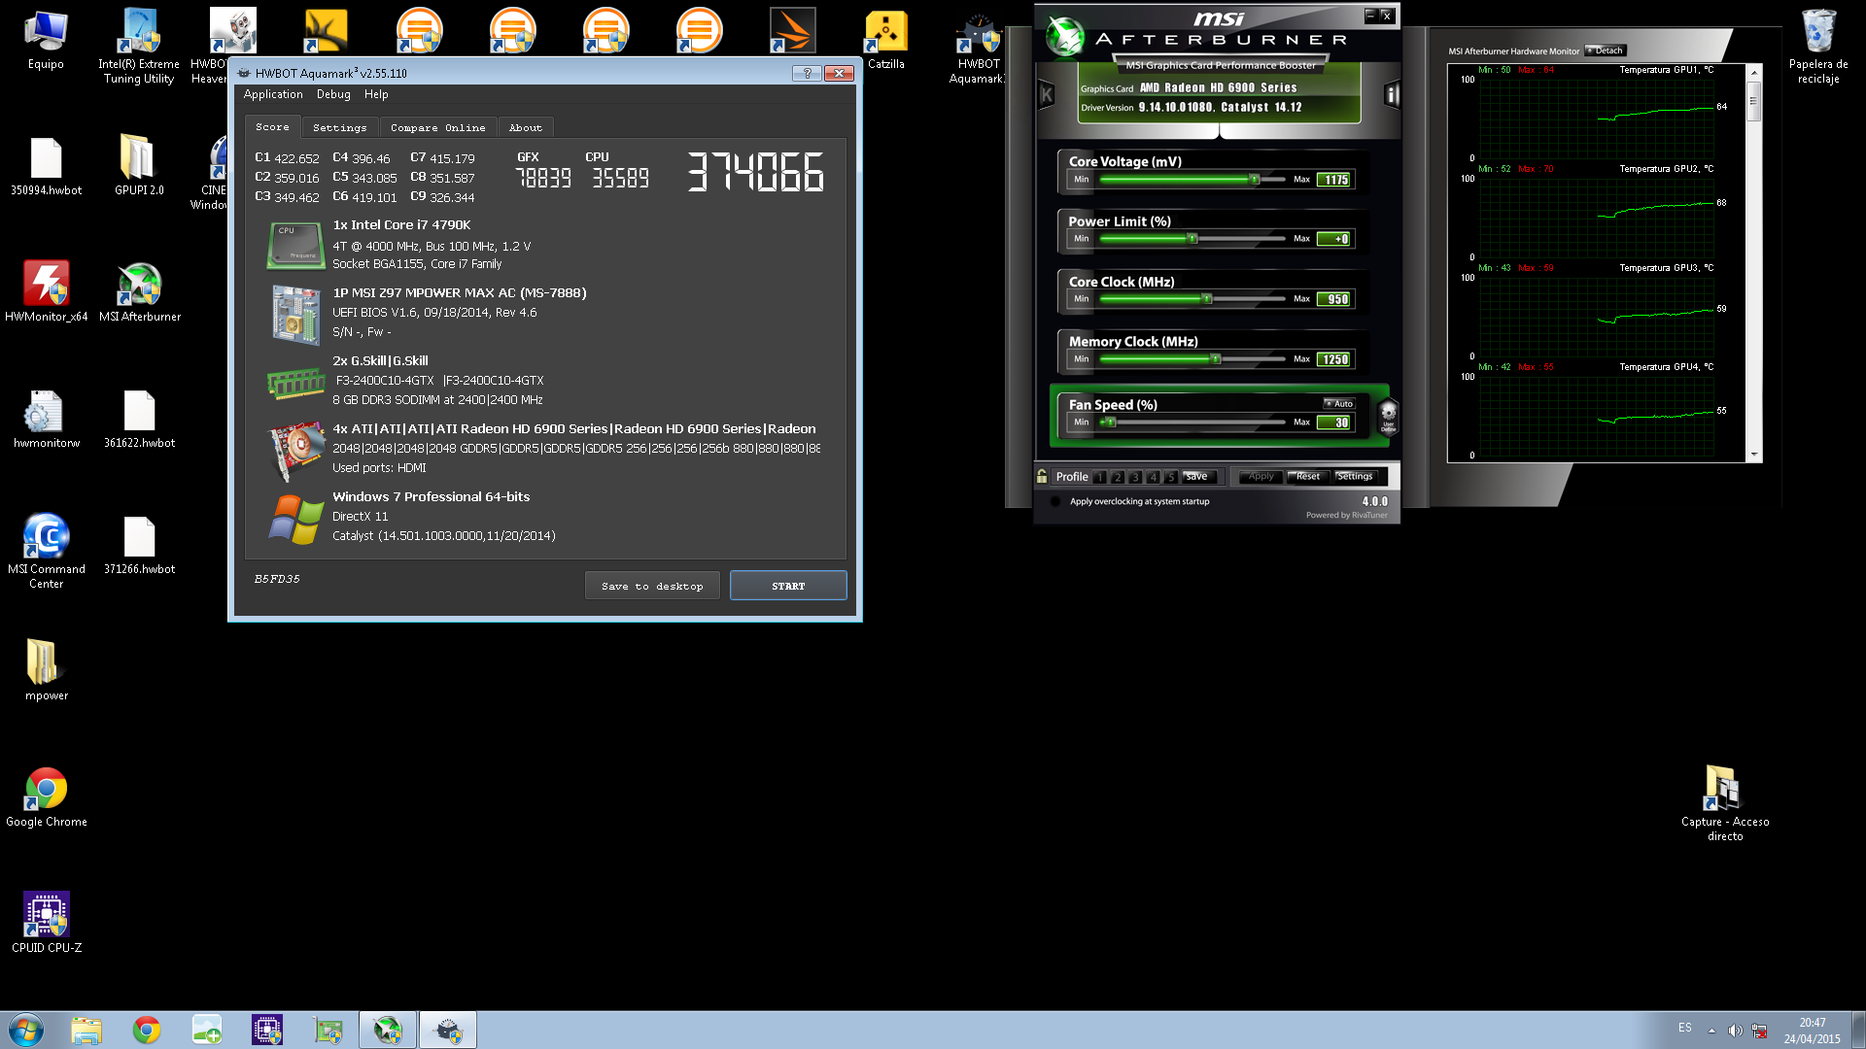1866x1049 pixels.
Task: Click the Power Limit slider handle
Action: pos(1192,238)
